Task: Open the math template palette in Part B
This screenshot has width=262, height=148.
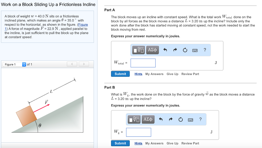Action: (x=134, y=119)
